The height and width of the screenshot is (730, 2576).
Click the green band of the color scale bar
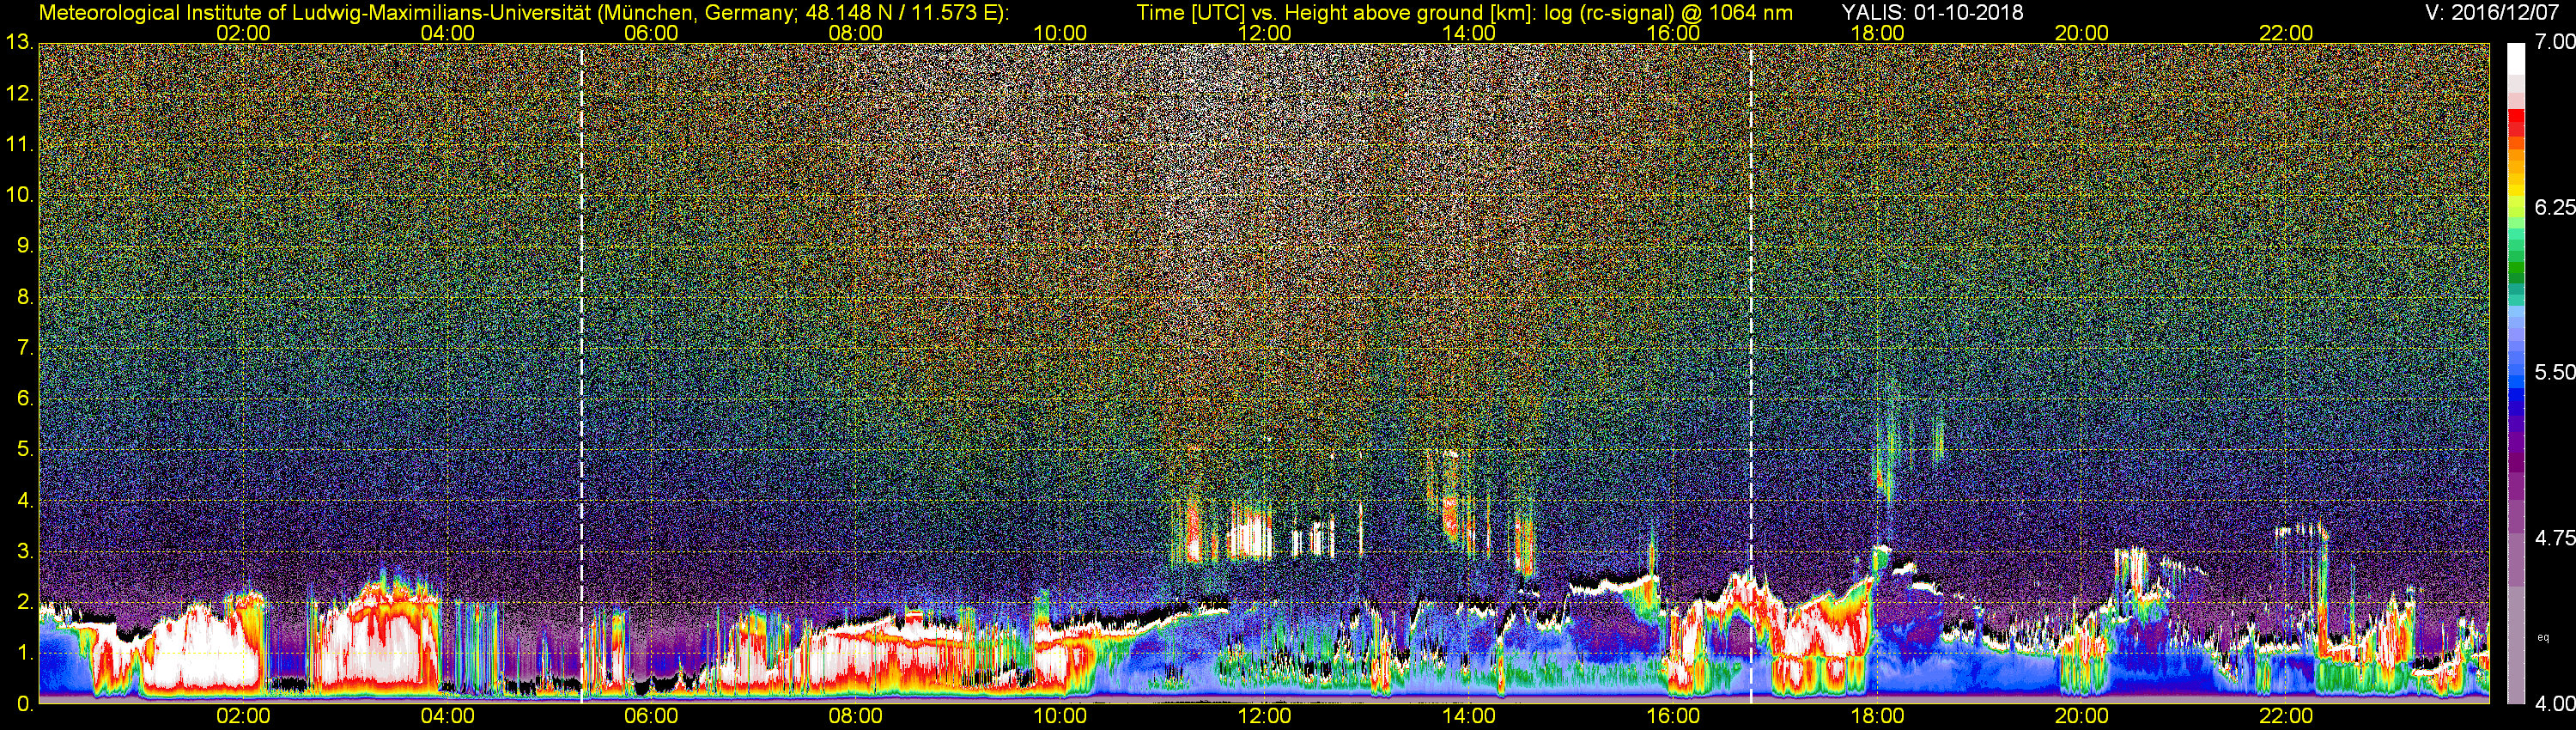click(x=2516, y=265)
